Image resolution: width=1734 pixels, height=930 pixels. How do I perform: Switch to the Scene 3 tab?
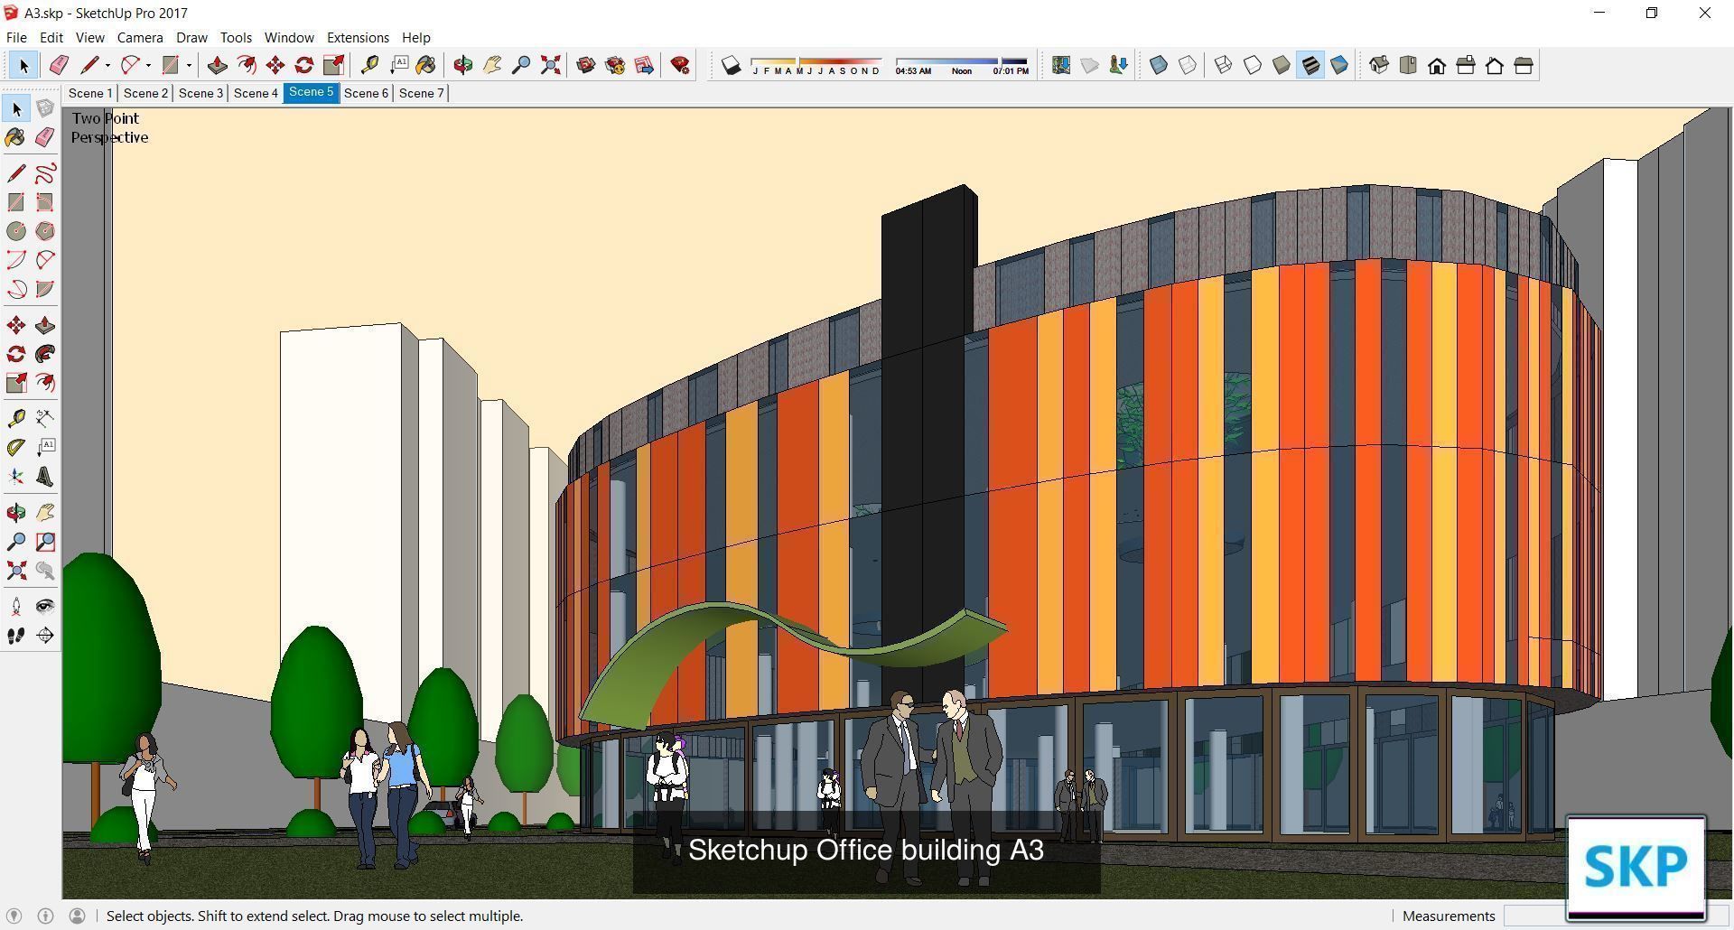tap(200, 93)
